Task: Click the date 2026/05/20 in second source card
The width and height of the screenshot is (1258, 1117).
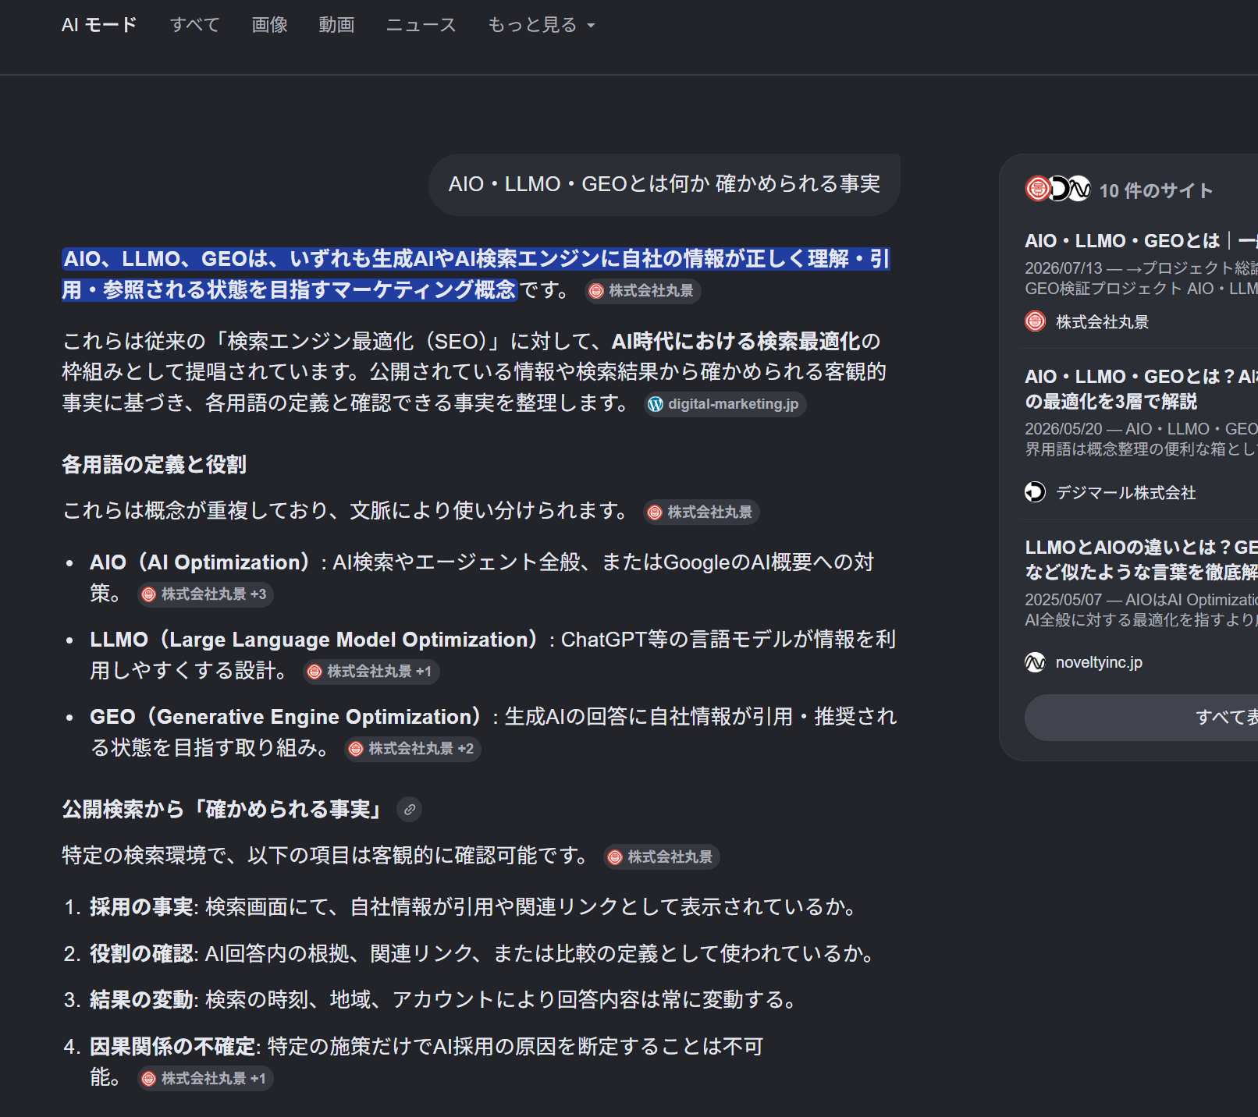Action: click(x=1063, y=429)
